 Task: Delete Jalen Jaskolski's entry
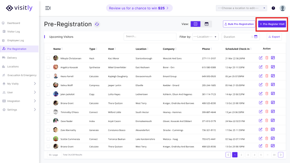coord(267,94)
